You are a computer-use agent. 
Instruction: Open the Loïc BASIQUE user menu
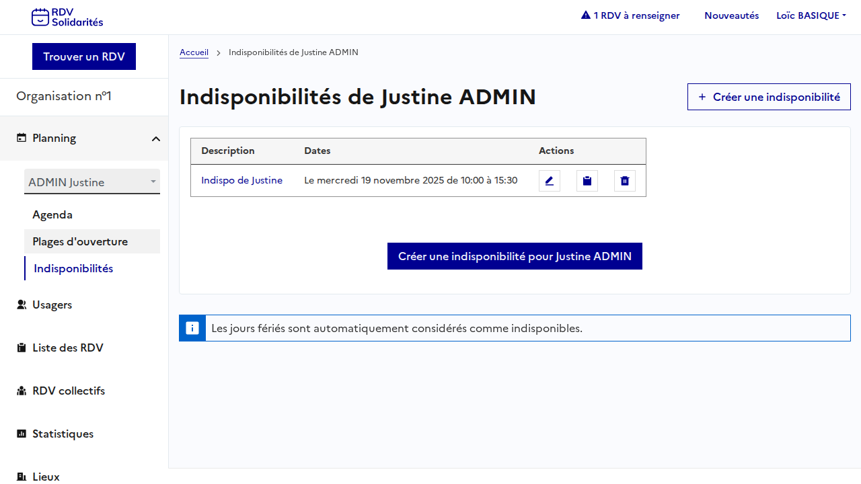811,15
